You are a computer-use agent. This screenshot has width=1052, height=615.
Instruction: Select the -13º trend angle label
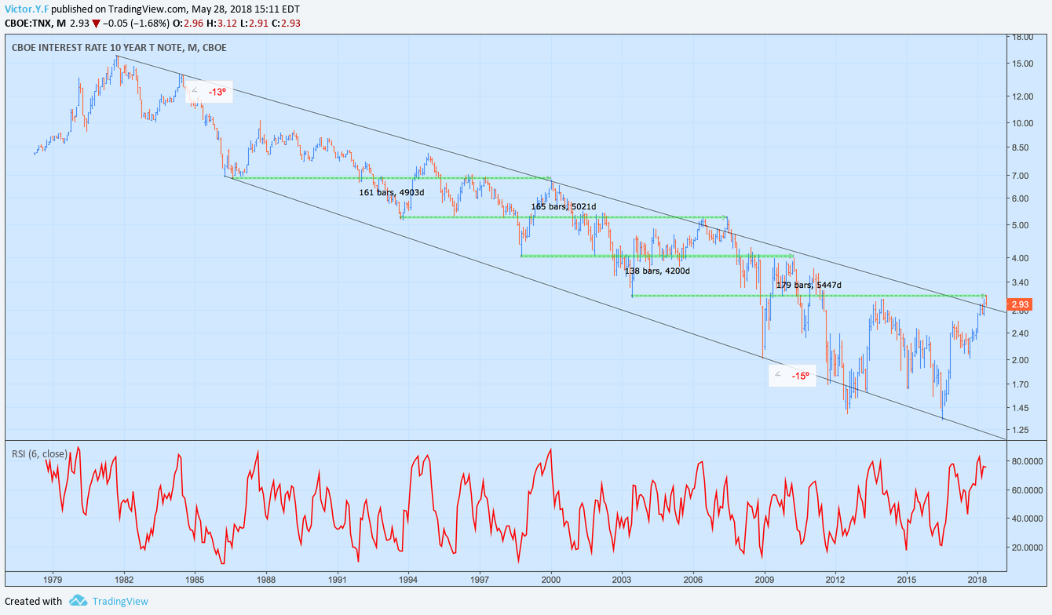point(217,92)
